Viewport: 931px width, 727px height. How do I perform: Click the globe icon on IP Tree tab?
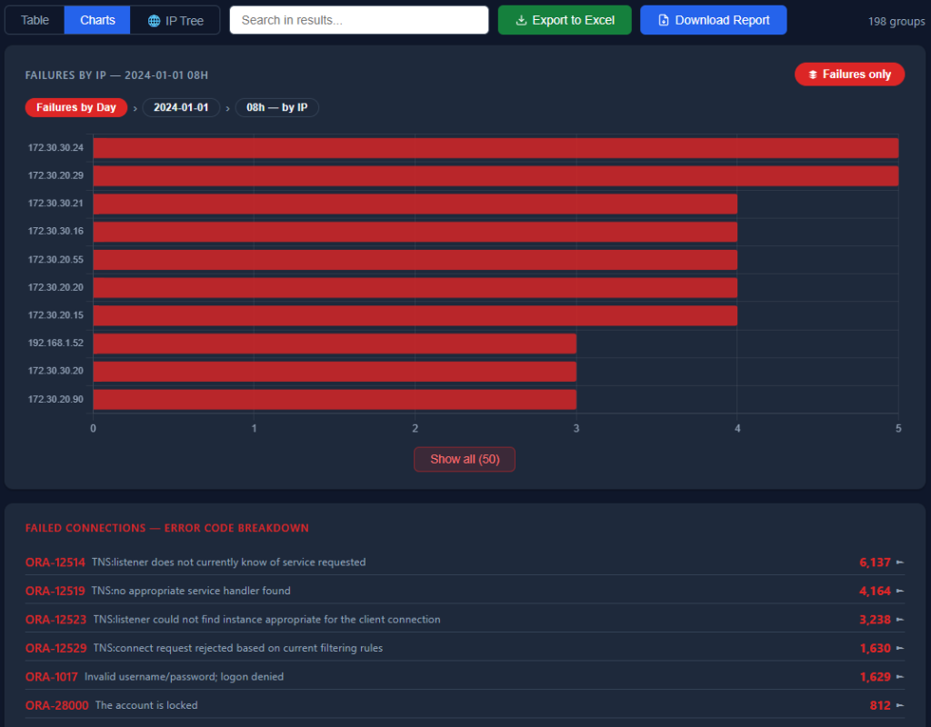click(x=154, y=21)
